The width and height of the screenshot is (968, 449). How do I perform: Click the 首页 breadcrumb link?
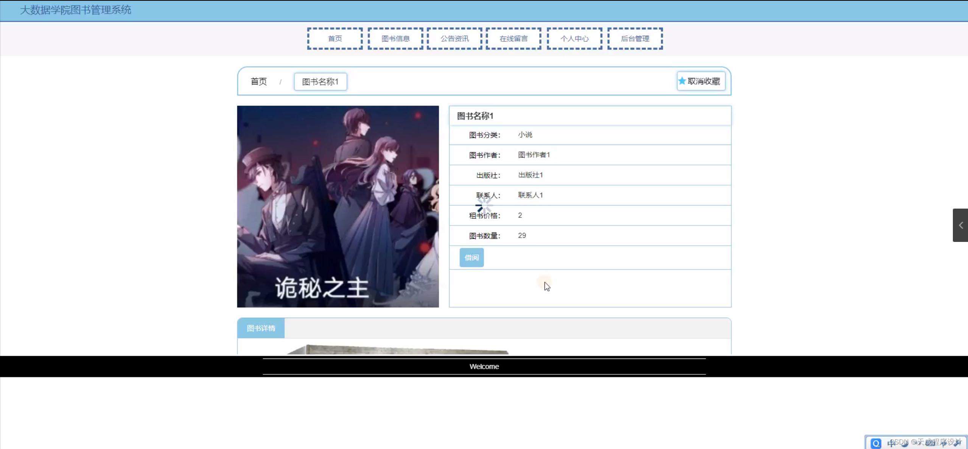(x=259, y=82)
